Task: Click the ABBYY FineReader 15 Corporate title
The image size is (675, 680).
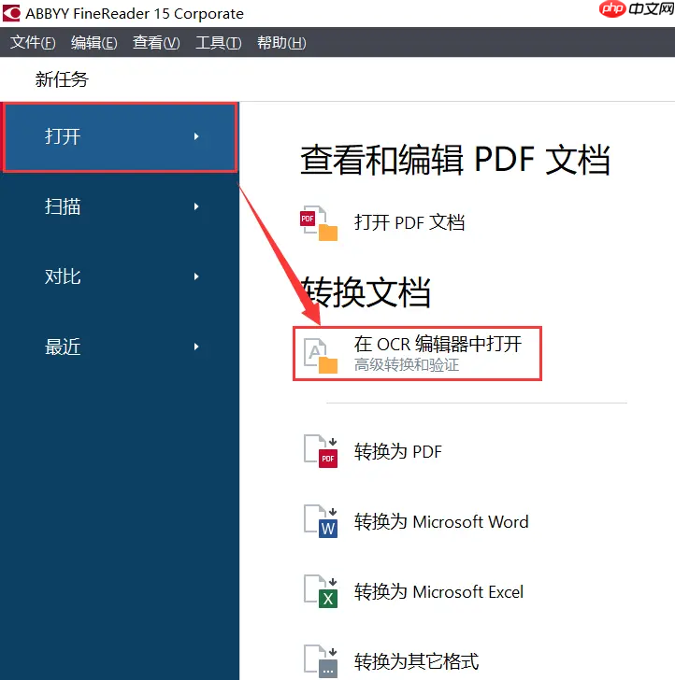Action: (135, 13)
